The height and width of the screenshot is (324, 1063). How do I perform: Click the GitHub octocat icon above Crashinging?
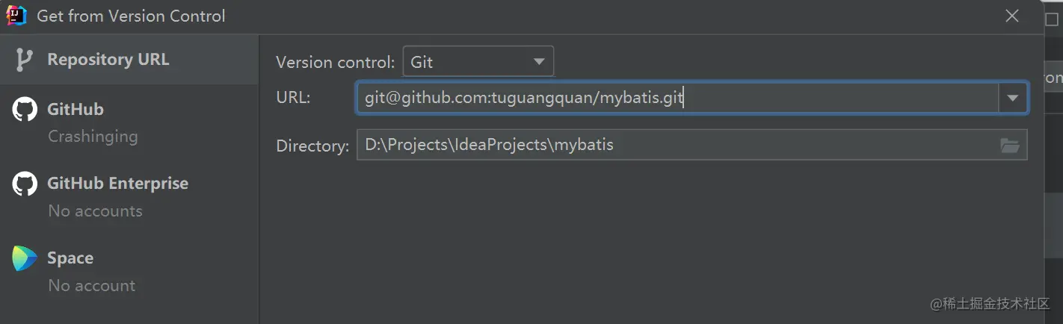coord(25,110)
